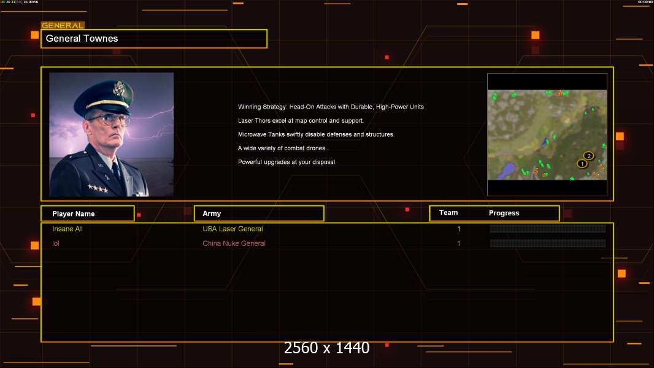Click the USA Laser General army entry
Screen dimensions: 654x368
233,229
